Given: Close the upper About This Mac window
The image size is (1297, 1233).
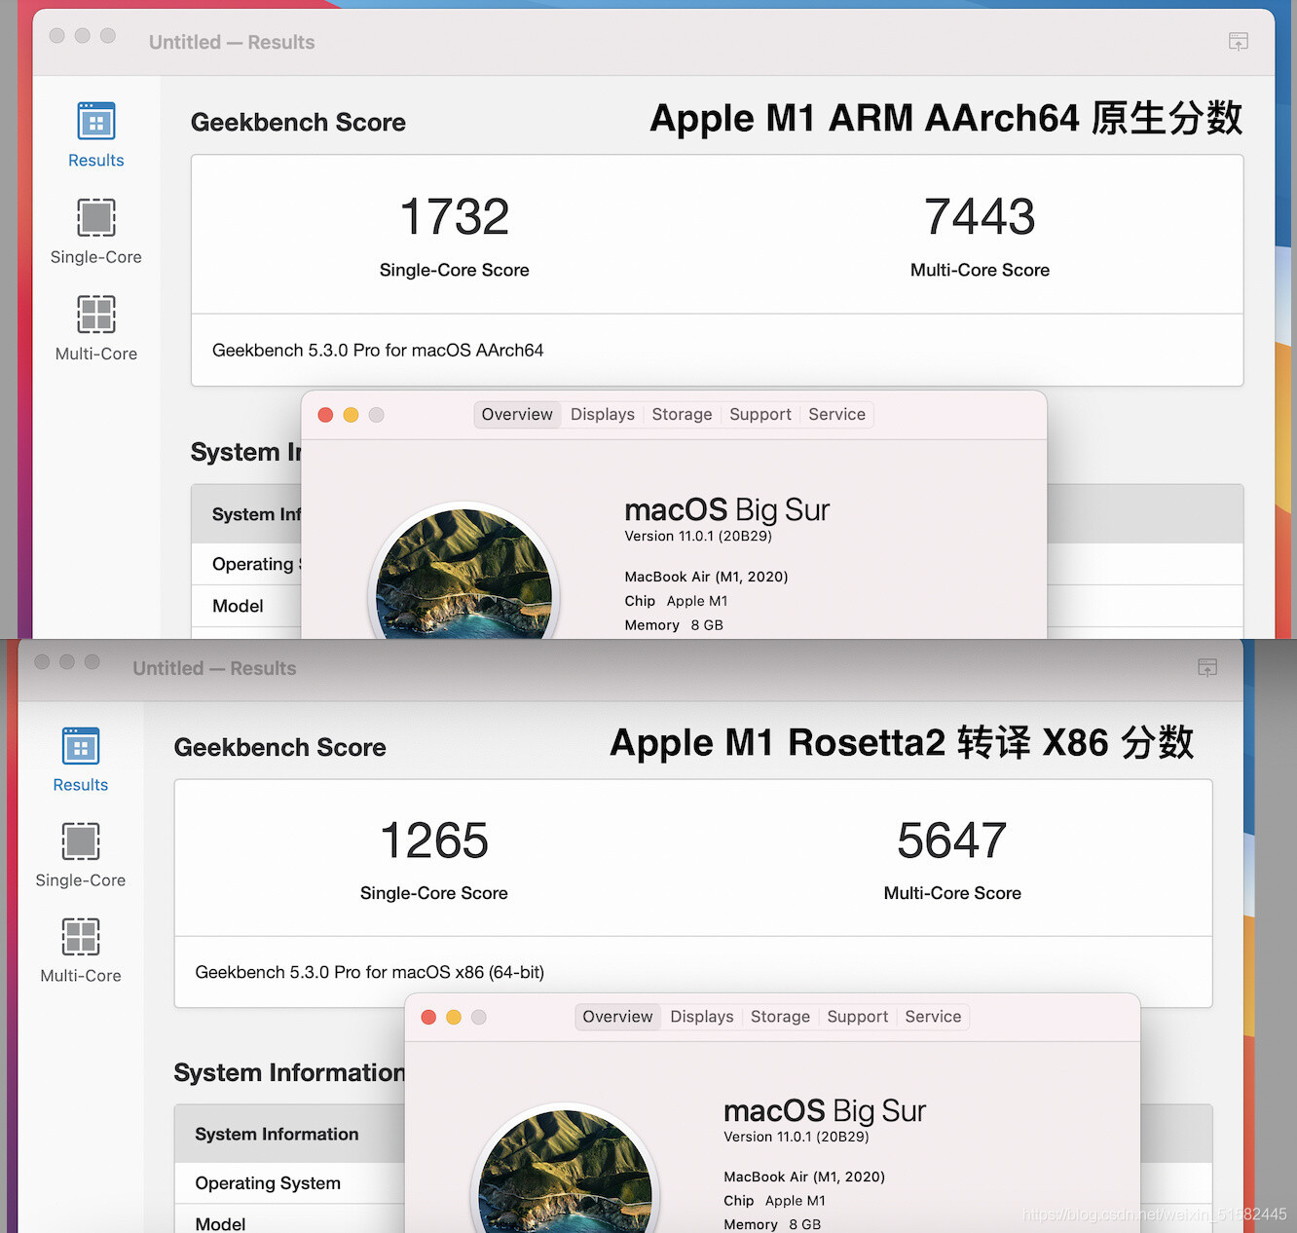Looking at the screenshot, I should coord(326,415).
